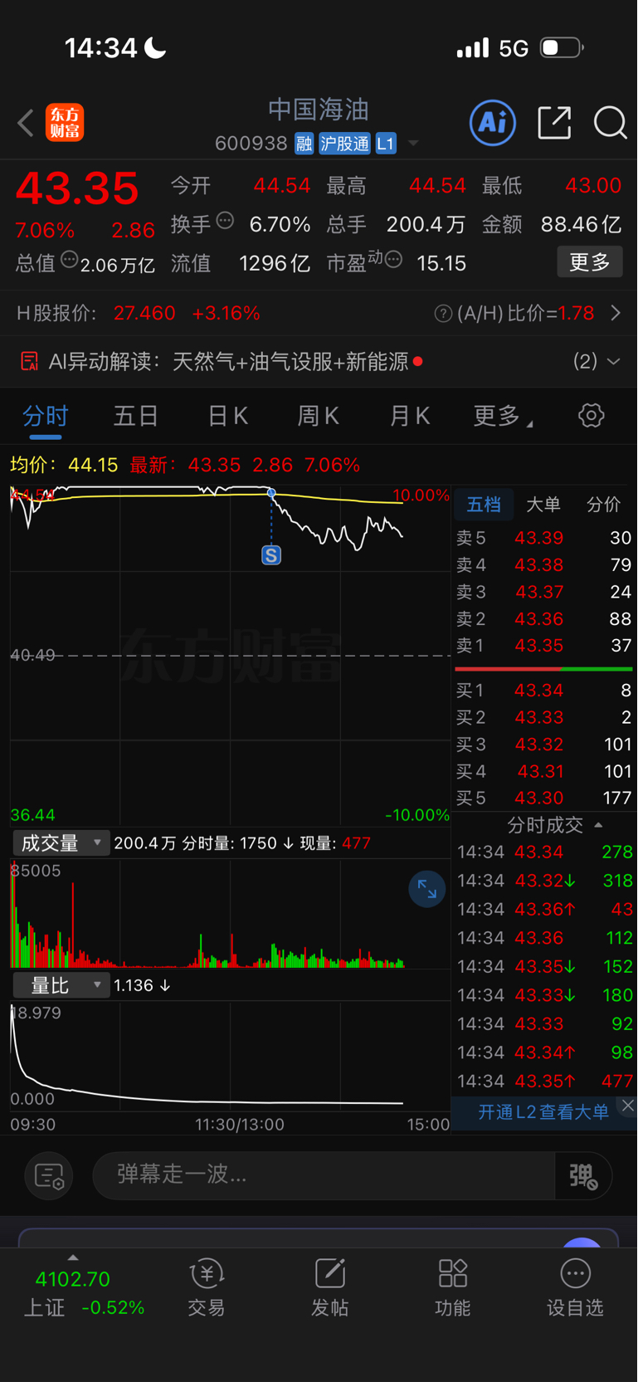This screenshot has height=1382, width=638.
Task: Tap the 融 margin badge
Action: pos(304,144)
